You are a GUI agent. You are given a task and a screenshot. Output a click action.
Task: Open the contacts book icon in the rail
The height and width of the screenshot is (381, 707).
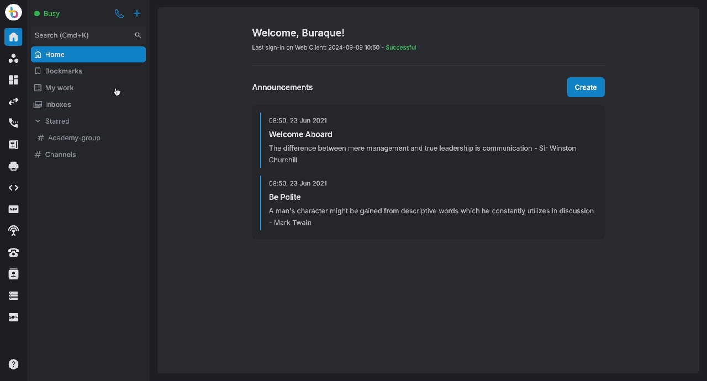pyautogui.click(x=13, y=274)
